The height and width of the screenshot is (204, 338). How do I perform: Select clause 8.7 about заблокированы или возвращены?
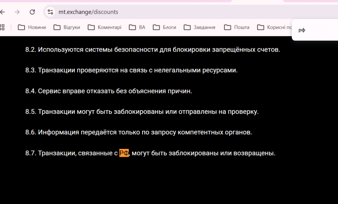click(x=150, y=153)
